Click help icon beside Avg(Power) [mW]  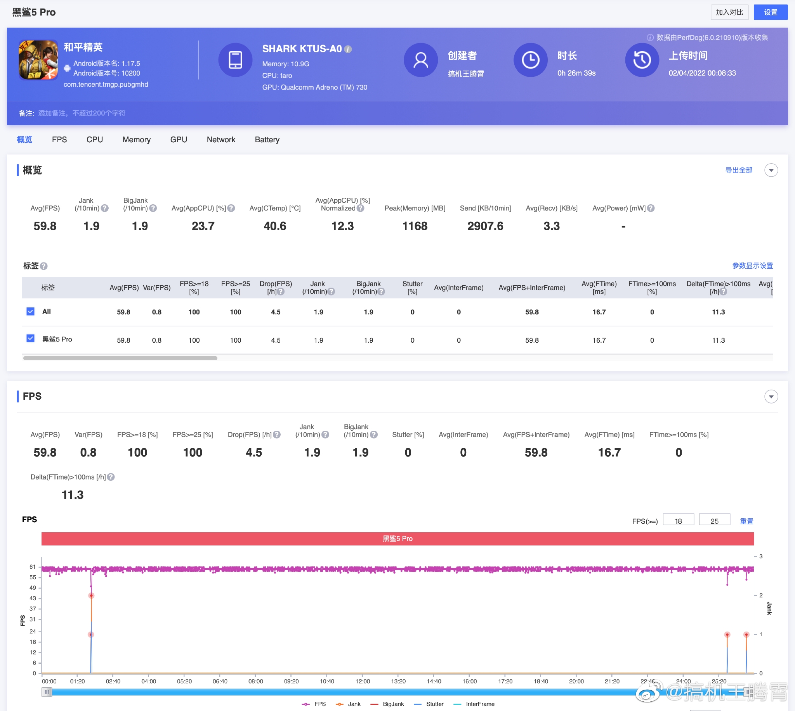[651, 208]
